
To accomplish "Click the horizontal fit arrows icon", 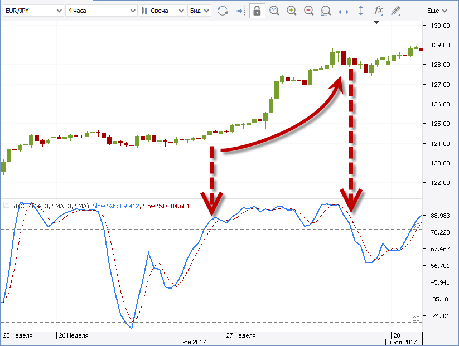I will click(x=344, y=11).
